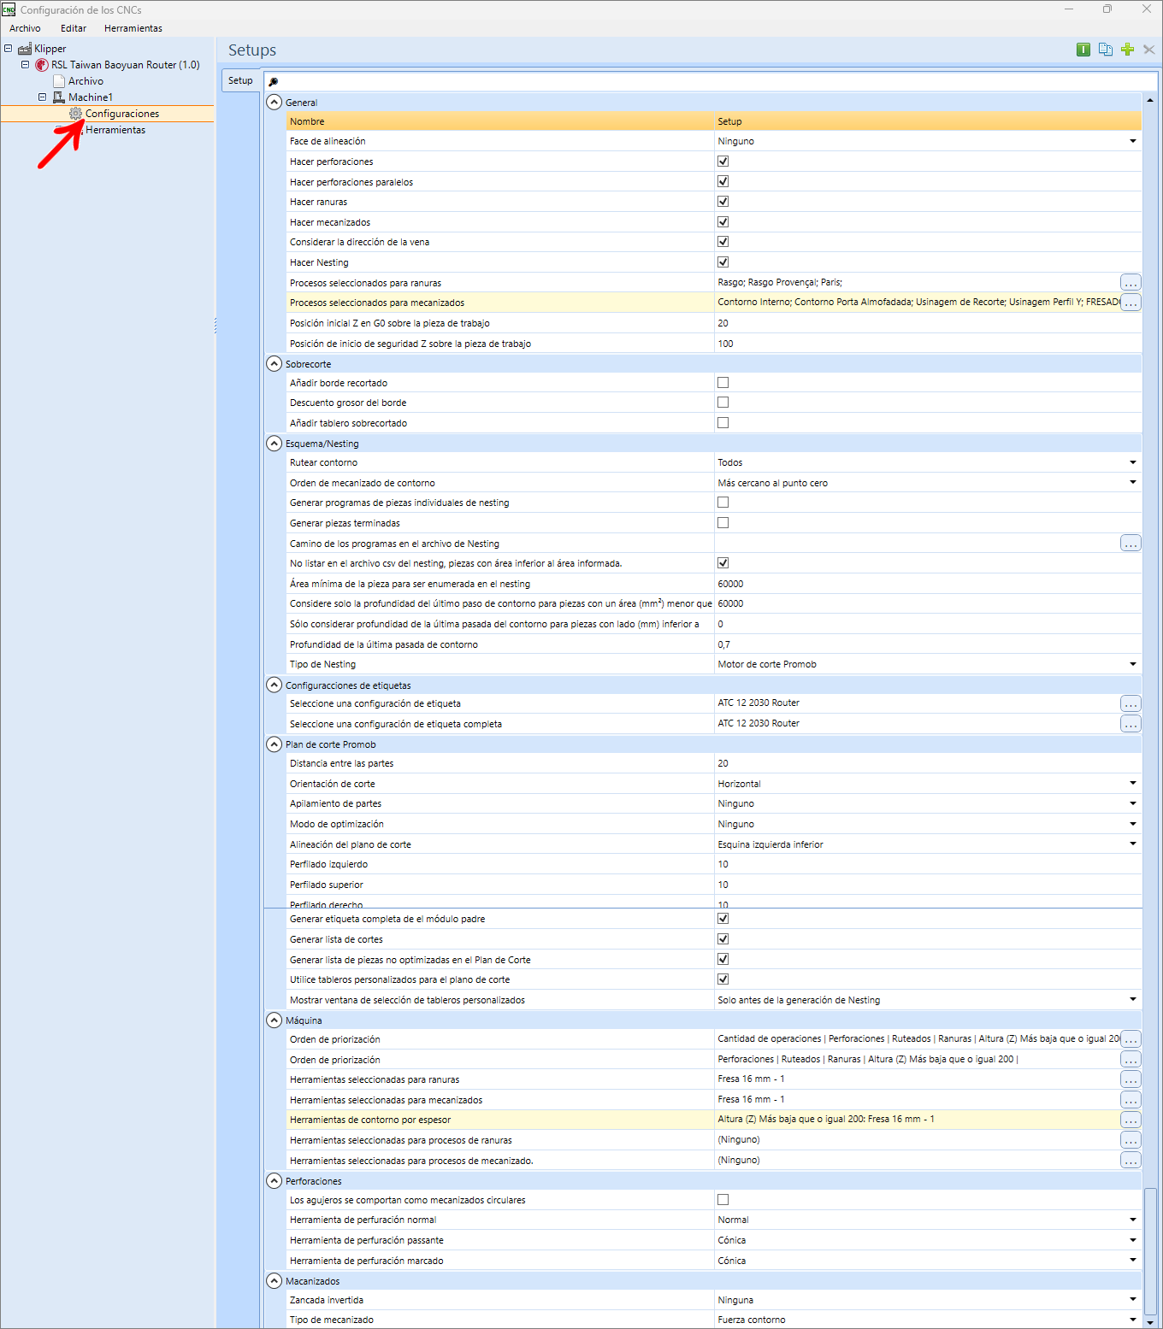
Task: Collapse the General section
Action: pos(274,103)
